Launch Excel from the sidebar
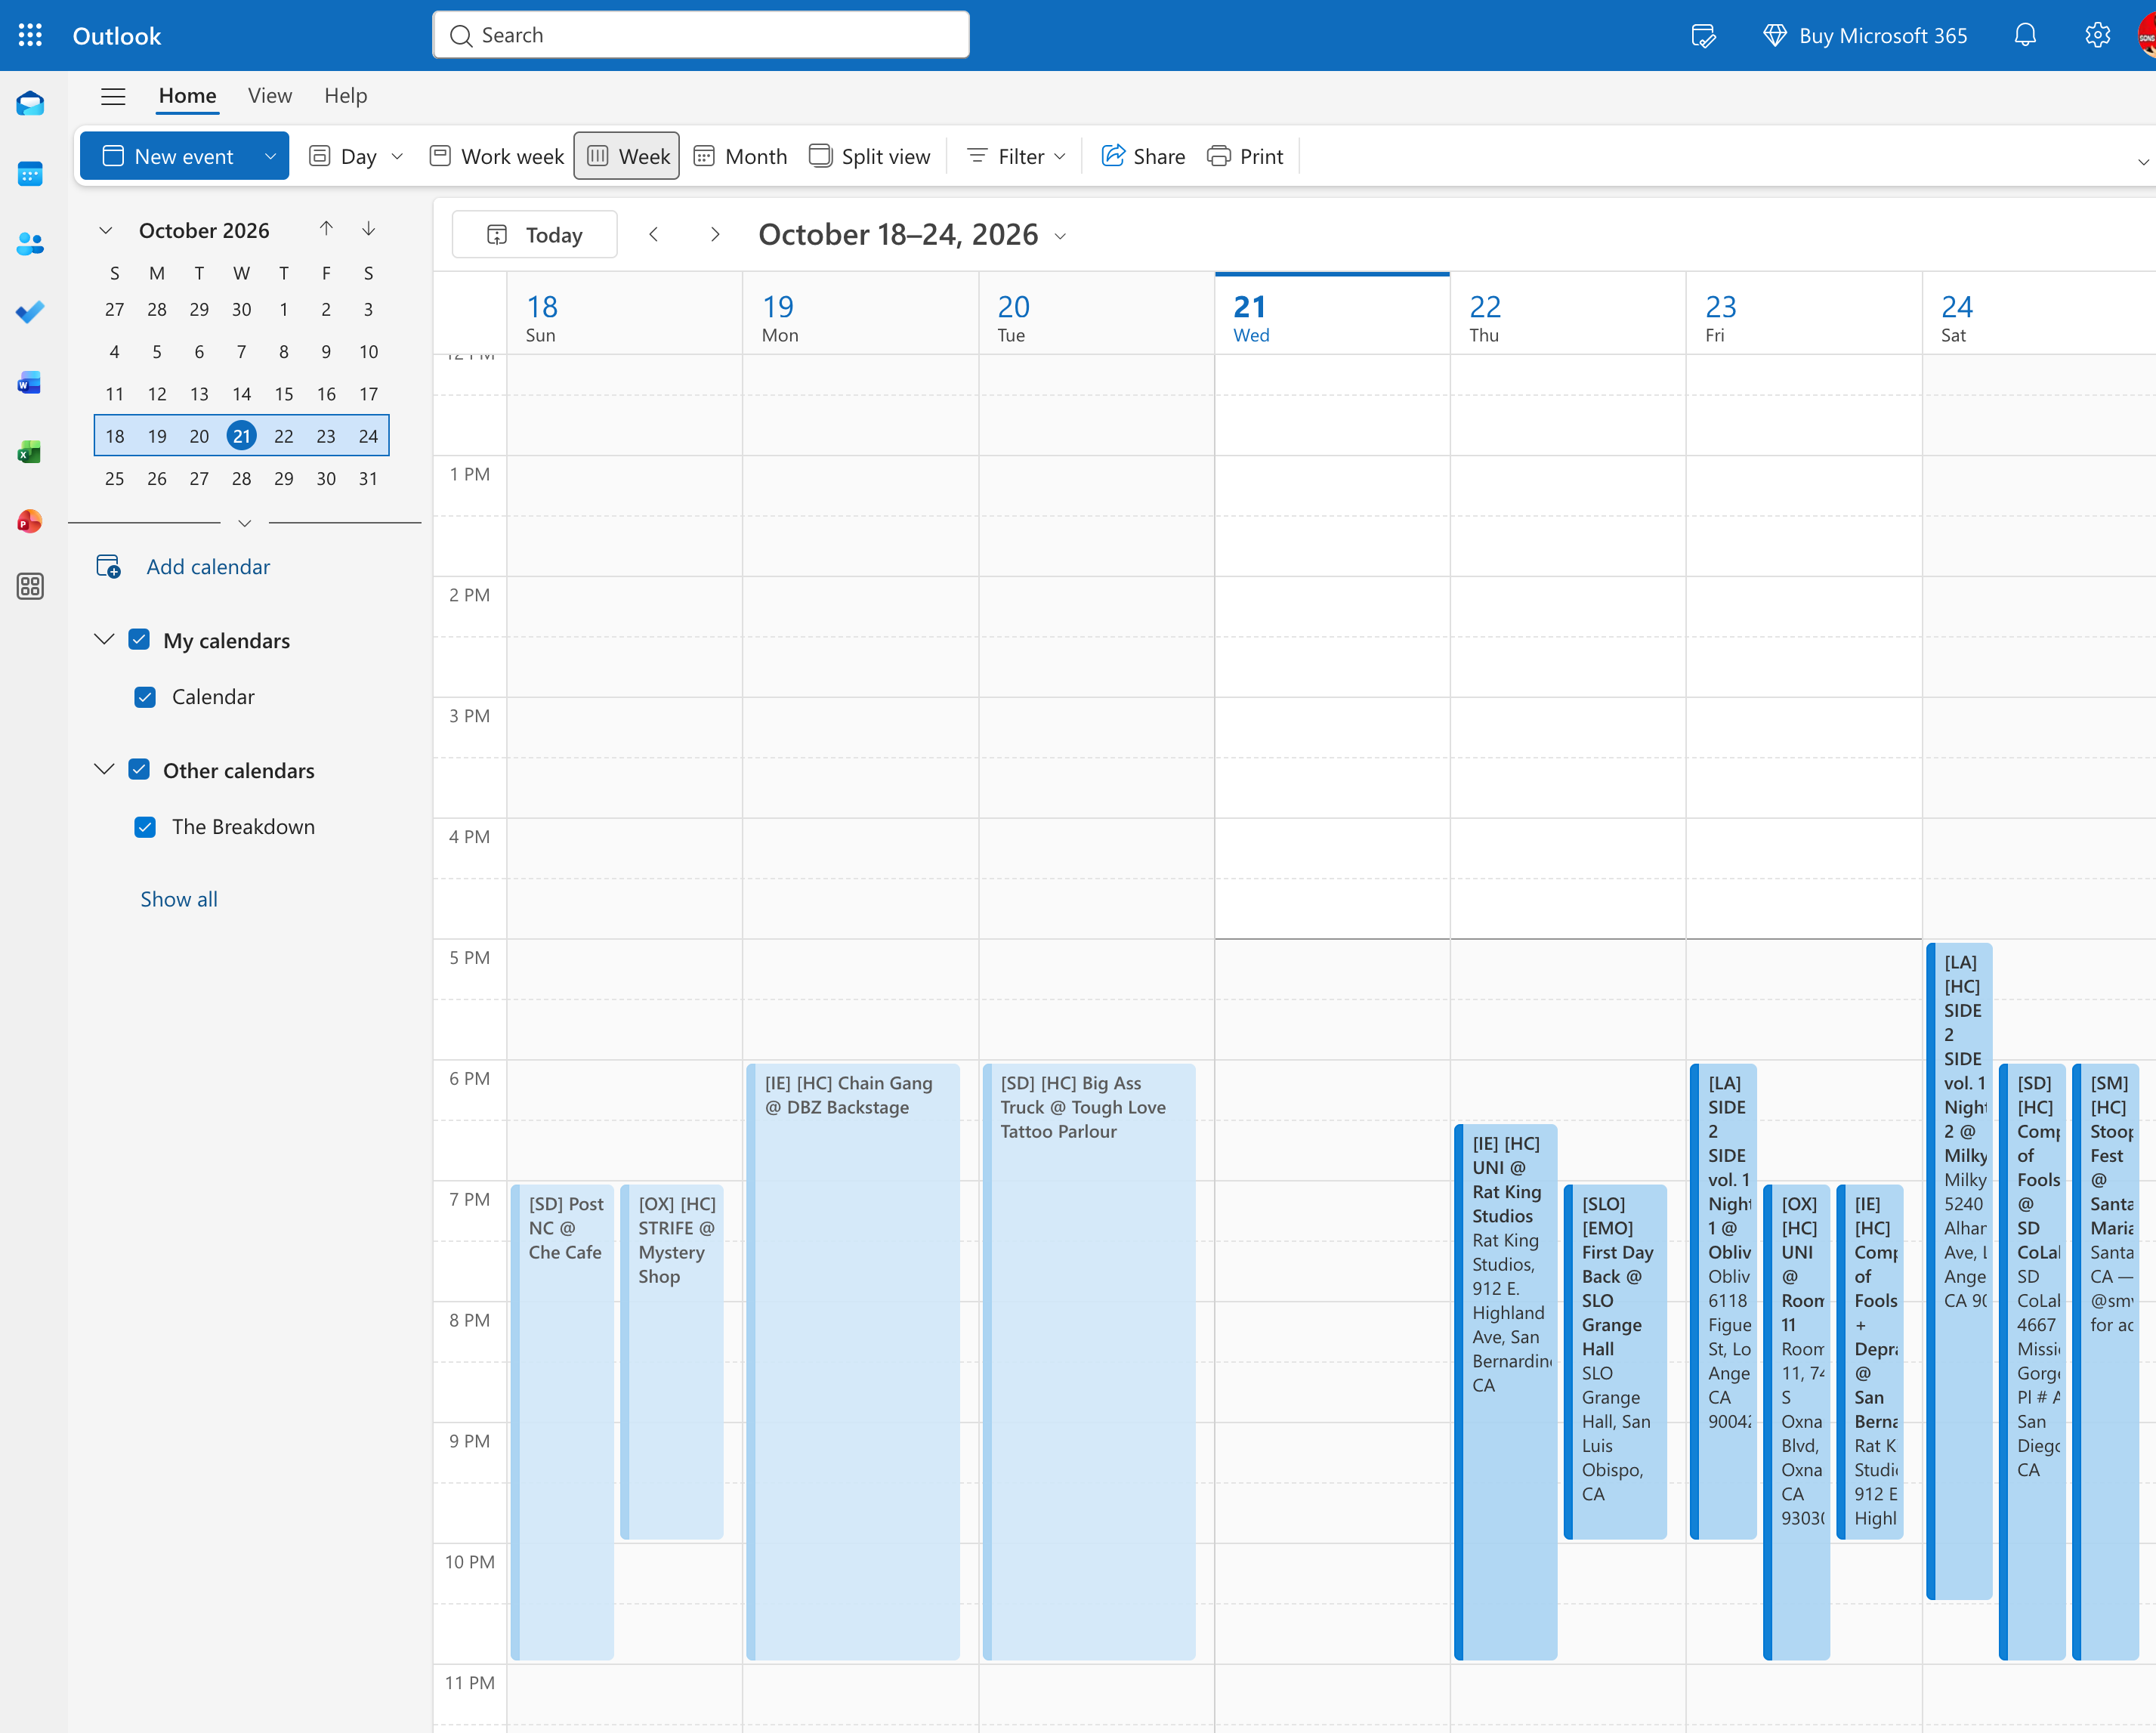 (x=31, y=452)
